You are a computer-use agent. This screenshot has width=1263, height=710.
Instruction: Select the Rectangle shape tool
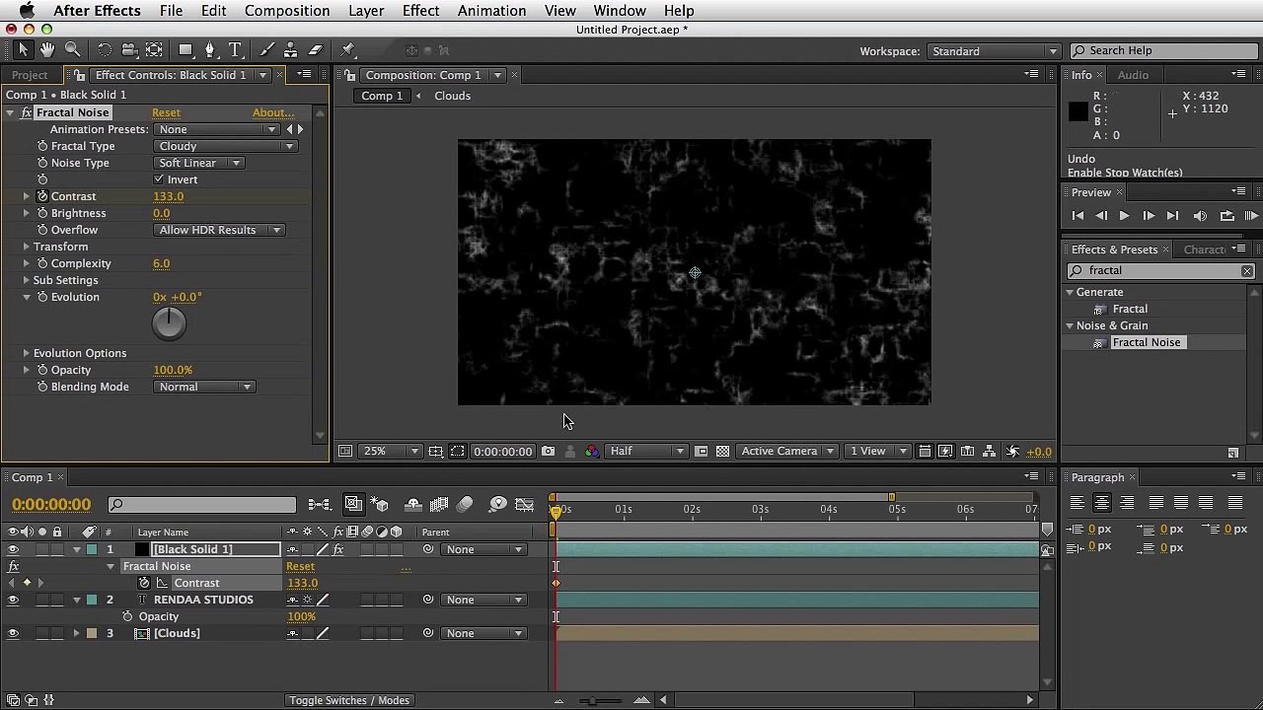pos(185,50)
